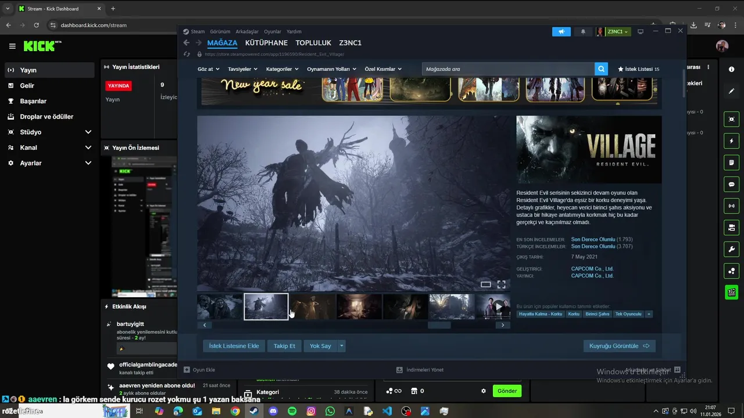The image size is (744, 418).
Task: Open Steam from Windows taskbar
Action: click(254, 411)
